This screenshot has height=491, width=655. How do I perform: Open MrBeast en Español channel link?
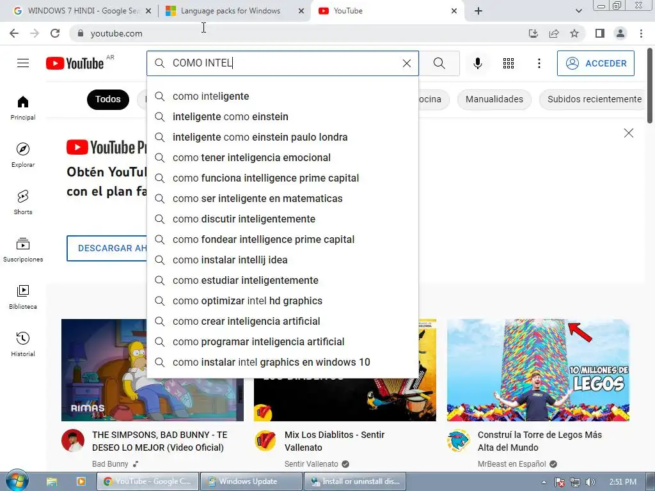(x=512, y=464)
